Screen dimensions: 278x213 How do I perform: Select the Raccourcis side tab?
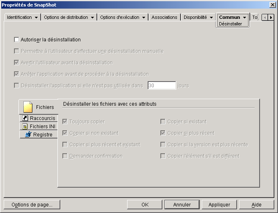point(39,118)
